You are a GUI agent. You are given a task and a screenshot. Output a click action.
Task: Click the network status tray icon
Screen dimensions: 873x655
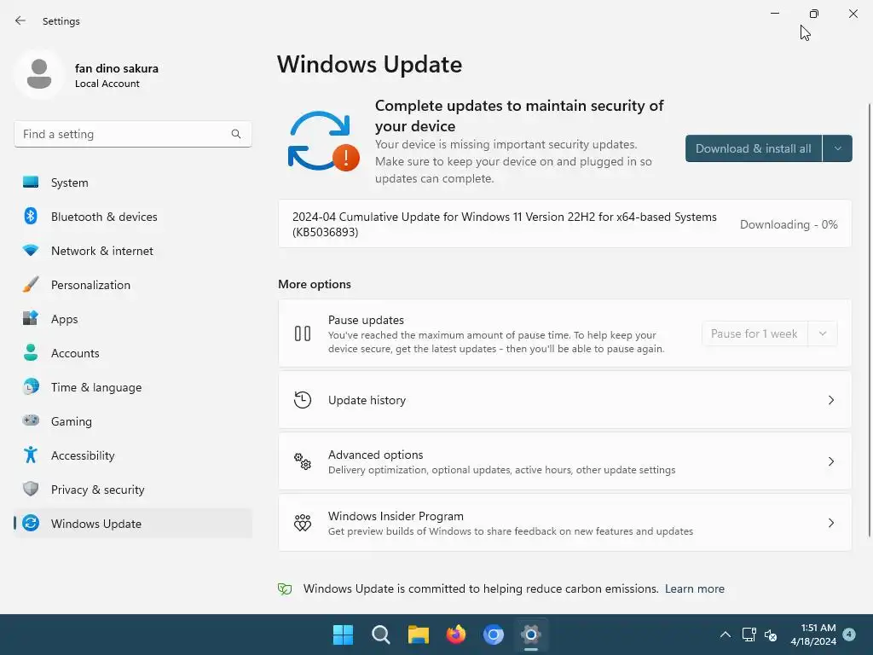click(x=749, y=635)
